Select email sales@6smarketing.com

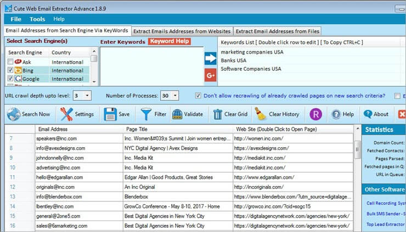click(x=61, y=226)
